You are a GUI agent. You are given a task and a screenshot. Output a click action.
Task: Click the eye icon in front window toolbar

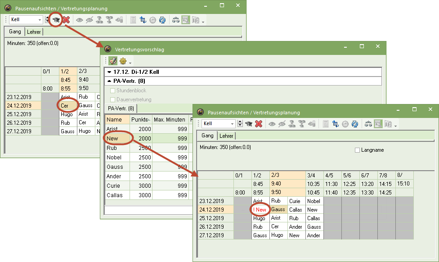point(272,124)
